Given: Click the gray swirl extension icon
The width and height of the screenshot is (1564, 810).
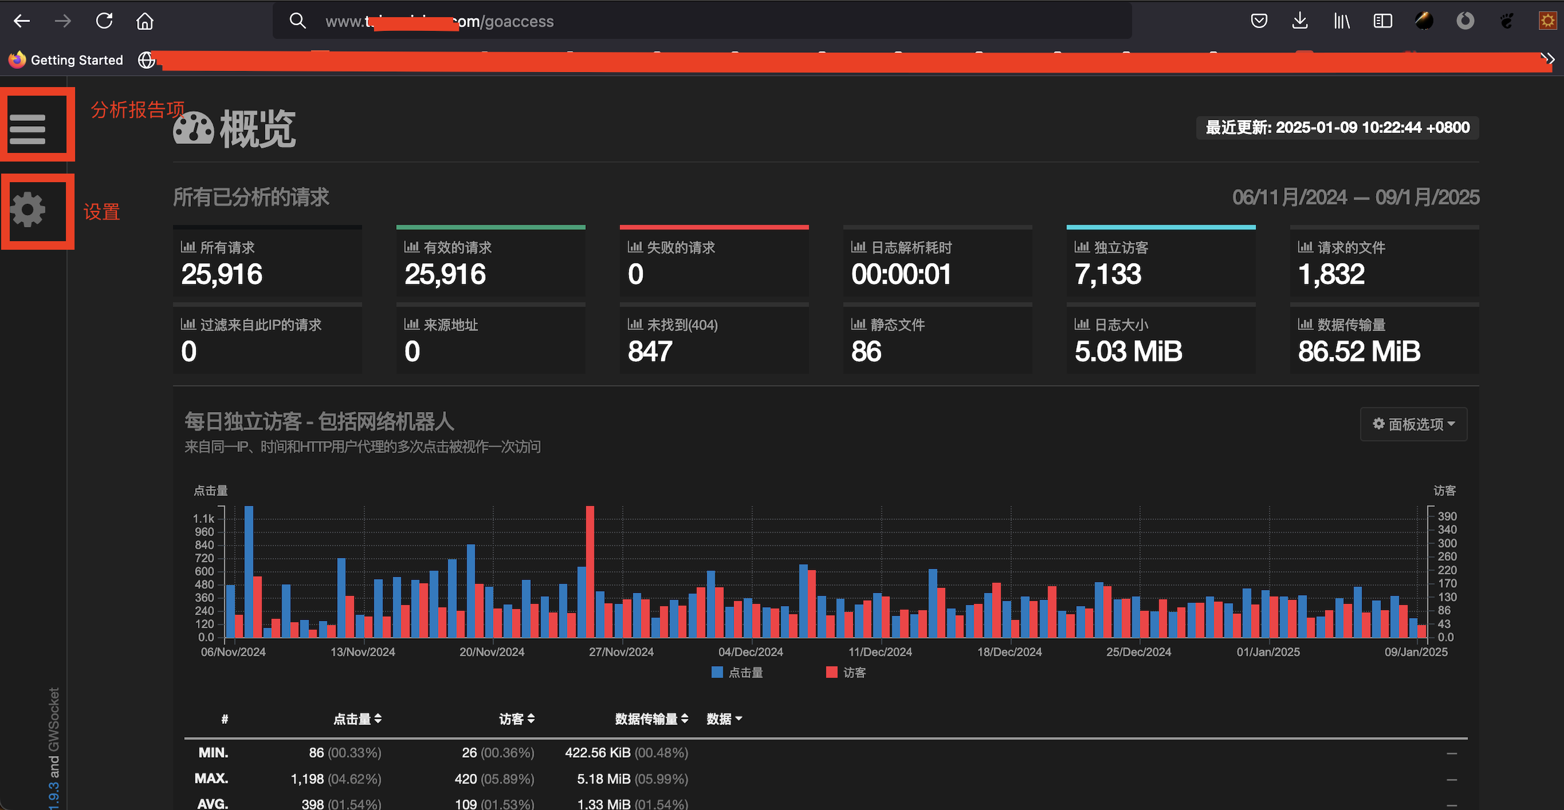Looking at the screenshot, I should coord(1465,21).
